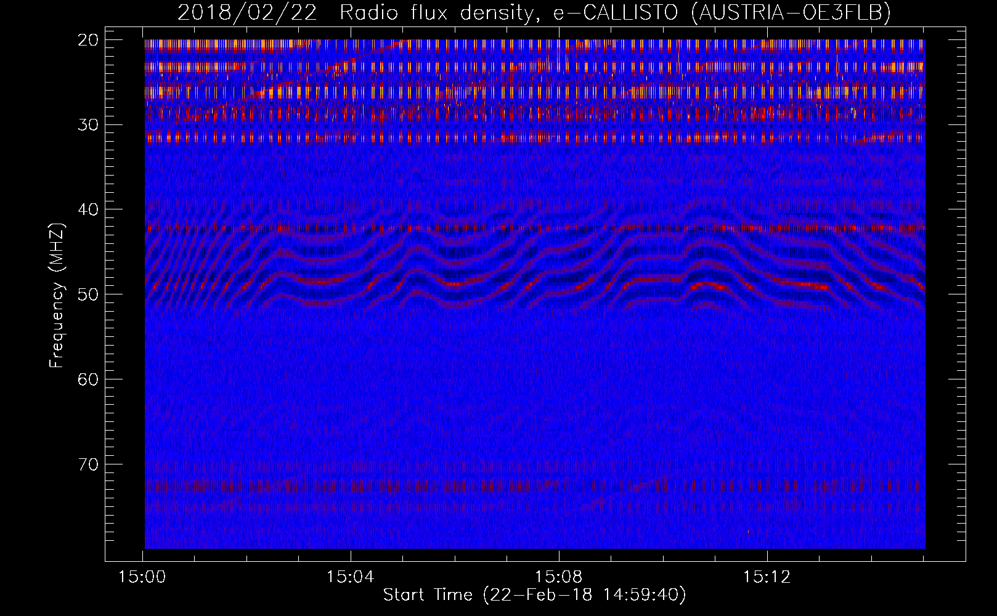997x616 pixels.
Task: Click the plot title e-CALLISTO (AUSTRIA-OE3FLB)
Action: tap(722, 12)
